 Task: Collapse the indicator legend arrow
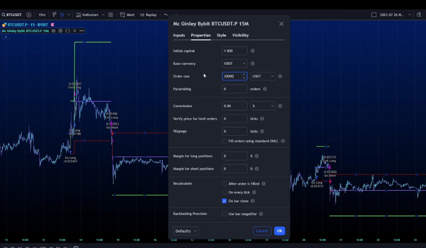click(6, 37)
